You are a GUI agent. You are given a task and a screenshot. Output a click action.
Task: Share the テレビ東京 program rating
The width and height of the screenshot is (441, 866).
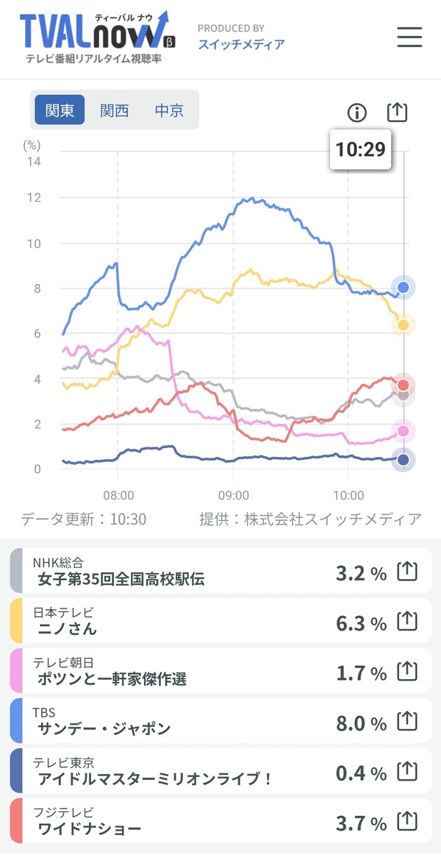(x=406, y=772)
